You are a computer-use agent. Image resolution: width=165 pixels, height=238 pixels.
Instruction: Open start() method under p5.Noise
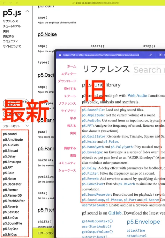point(97,46)
